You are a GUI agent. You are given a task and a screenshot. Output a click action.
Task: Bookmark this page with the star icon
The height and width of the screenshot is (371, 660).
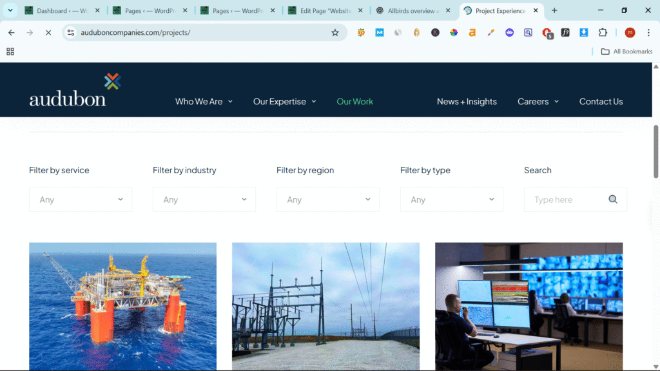(335, 33)
